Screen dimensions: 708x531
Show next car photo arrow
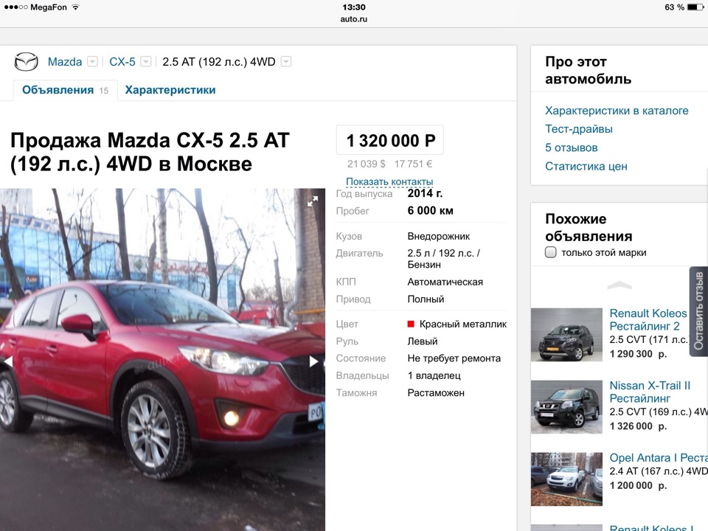314,361
